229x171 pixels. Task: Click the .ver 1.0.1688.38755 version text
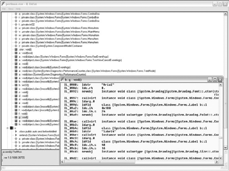(x=14, y=157)
